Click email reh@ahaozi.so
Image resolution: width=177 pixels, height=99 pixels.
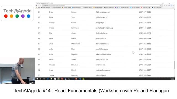point(102,59)
